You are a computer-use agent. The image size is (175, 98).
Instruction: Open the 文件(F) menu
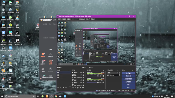click(x=60, y=19)
